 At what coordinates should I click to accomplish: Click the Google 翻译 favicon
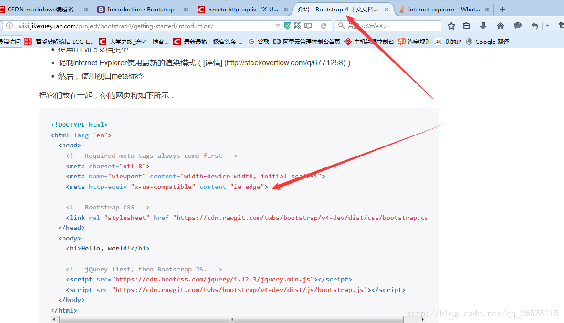pos(469,42)
